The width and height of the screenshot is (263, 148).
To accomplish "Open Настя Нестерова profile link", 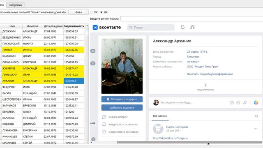I will (x=177, y=127).
